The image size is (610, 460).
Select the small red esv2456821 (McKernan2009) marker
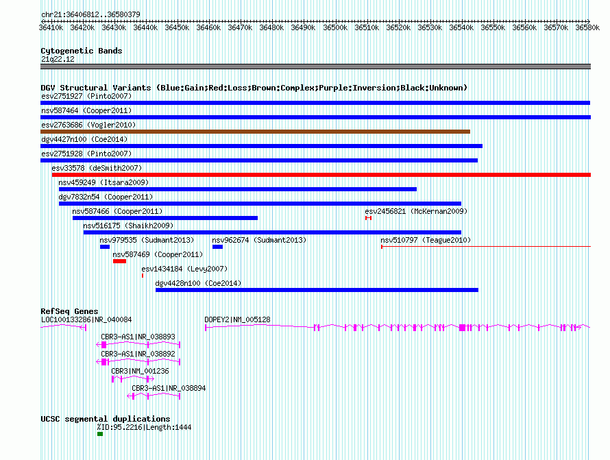(369, 218)
